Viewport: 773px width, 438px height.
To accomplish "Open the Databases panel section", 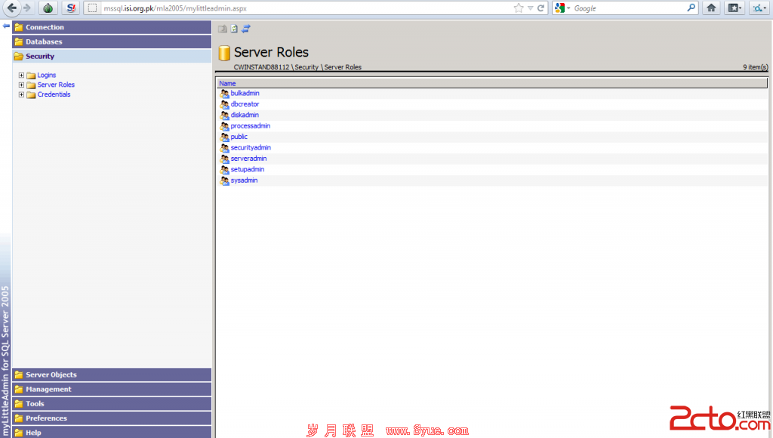I will click(x=112, y=42).
